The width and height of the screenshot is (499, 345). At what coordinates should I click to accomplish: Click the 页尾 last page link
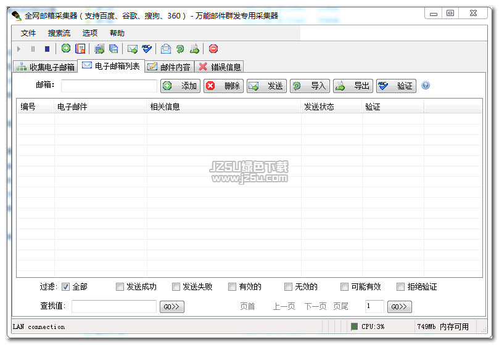340,306
